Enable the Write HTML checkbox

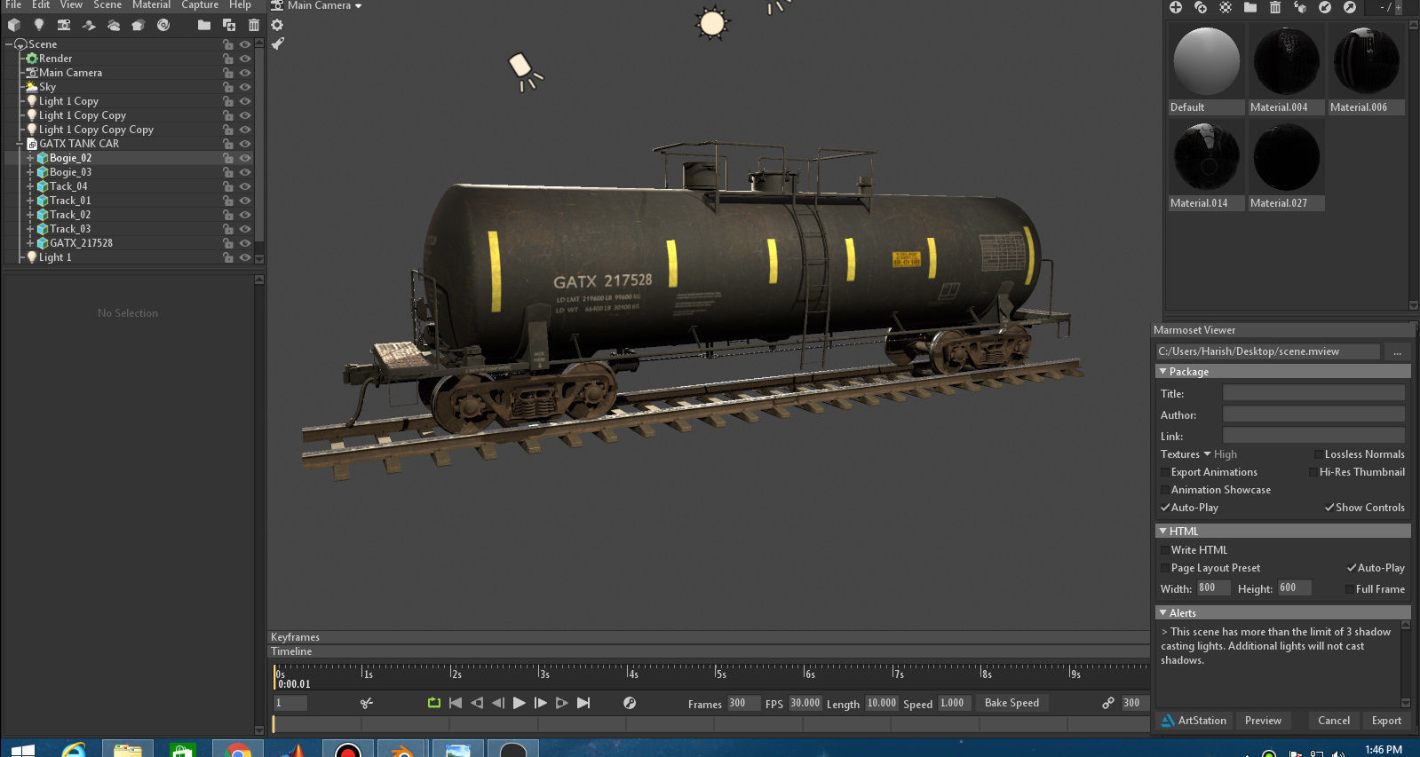click(x=1164, y=550)
